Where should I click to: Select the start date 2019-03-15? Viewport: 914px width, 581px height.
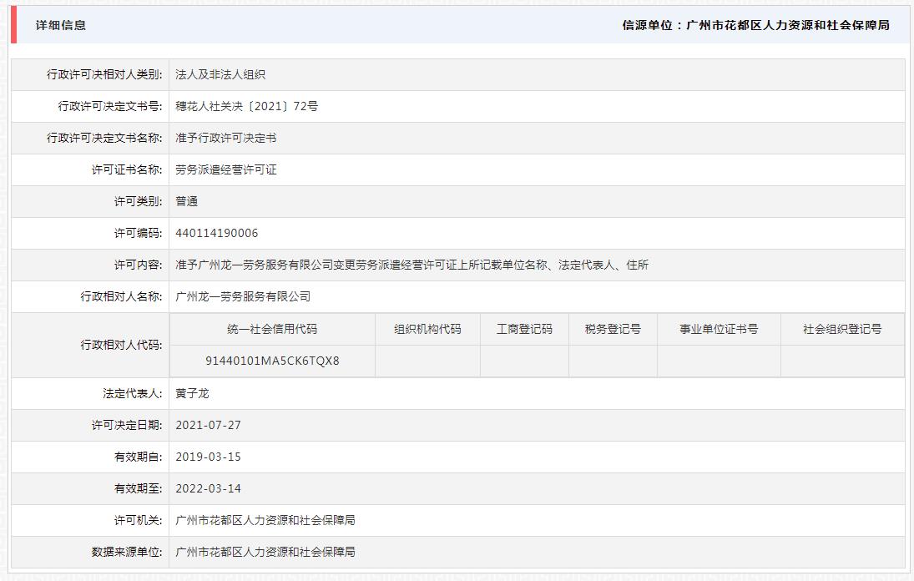click(208, 457)
